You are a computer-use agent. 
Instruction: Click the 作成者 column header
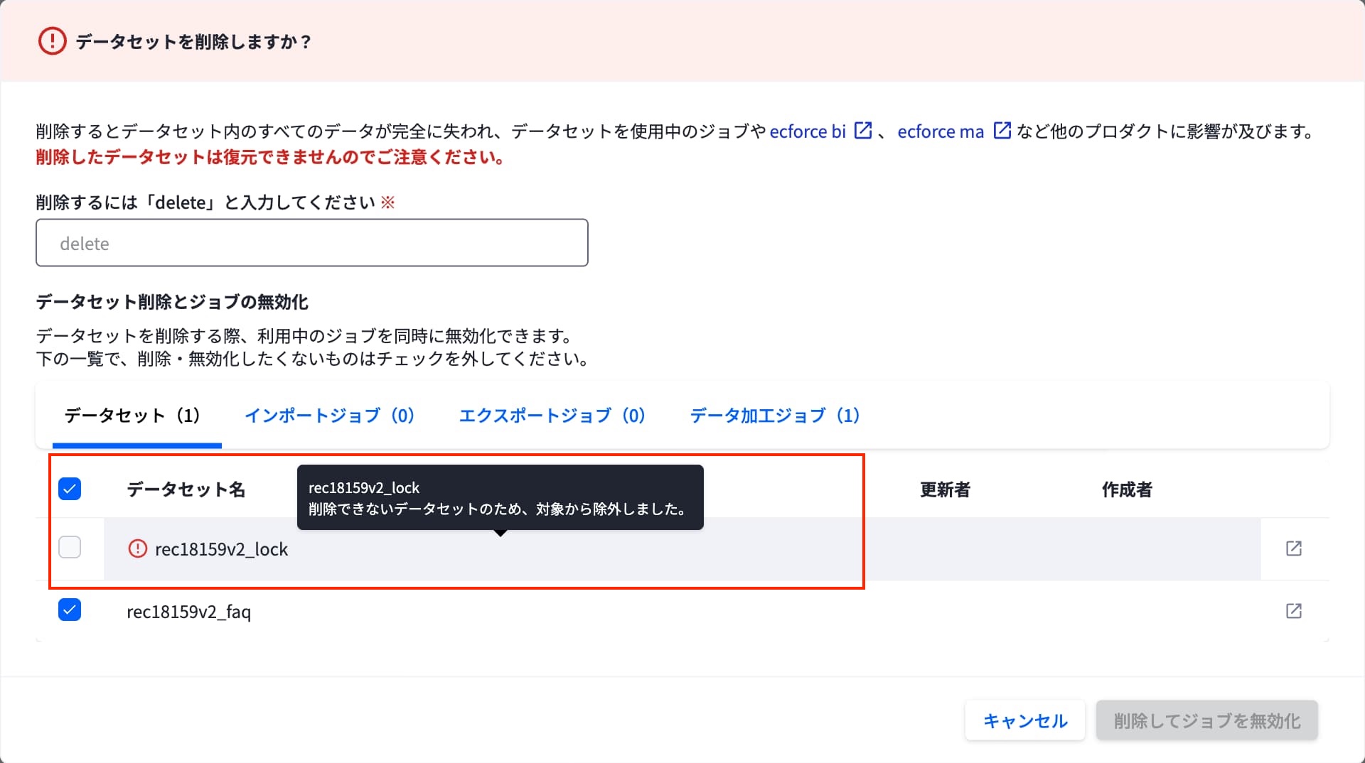point(1127,489)
